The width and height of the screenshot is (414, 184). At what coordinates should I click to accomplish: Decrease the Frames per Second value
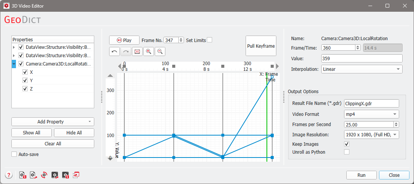[396, 126]
